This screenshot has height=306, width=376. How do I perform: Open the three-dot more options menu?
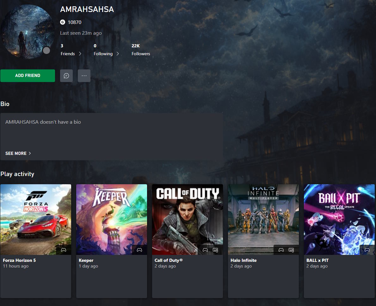[84, 76]
